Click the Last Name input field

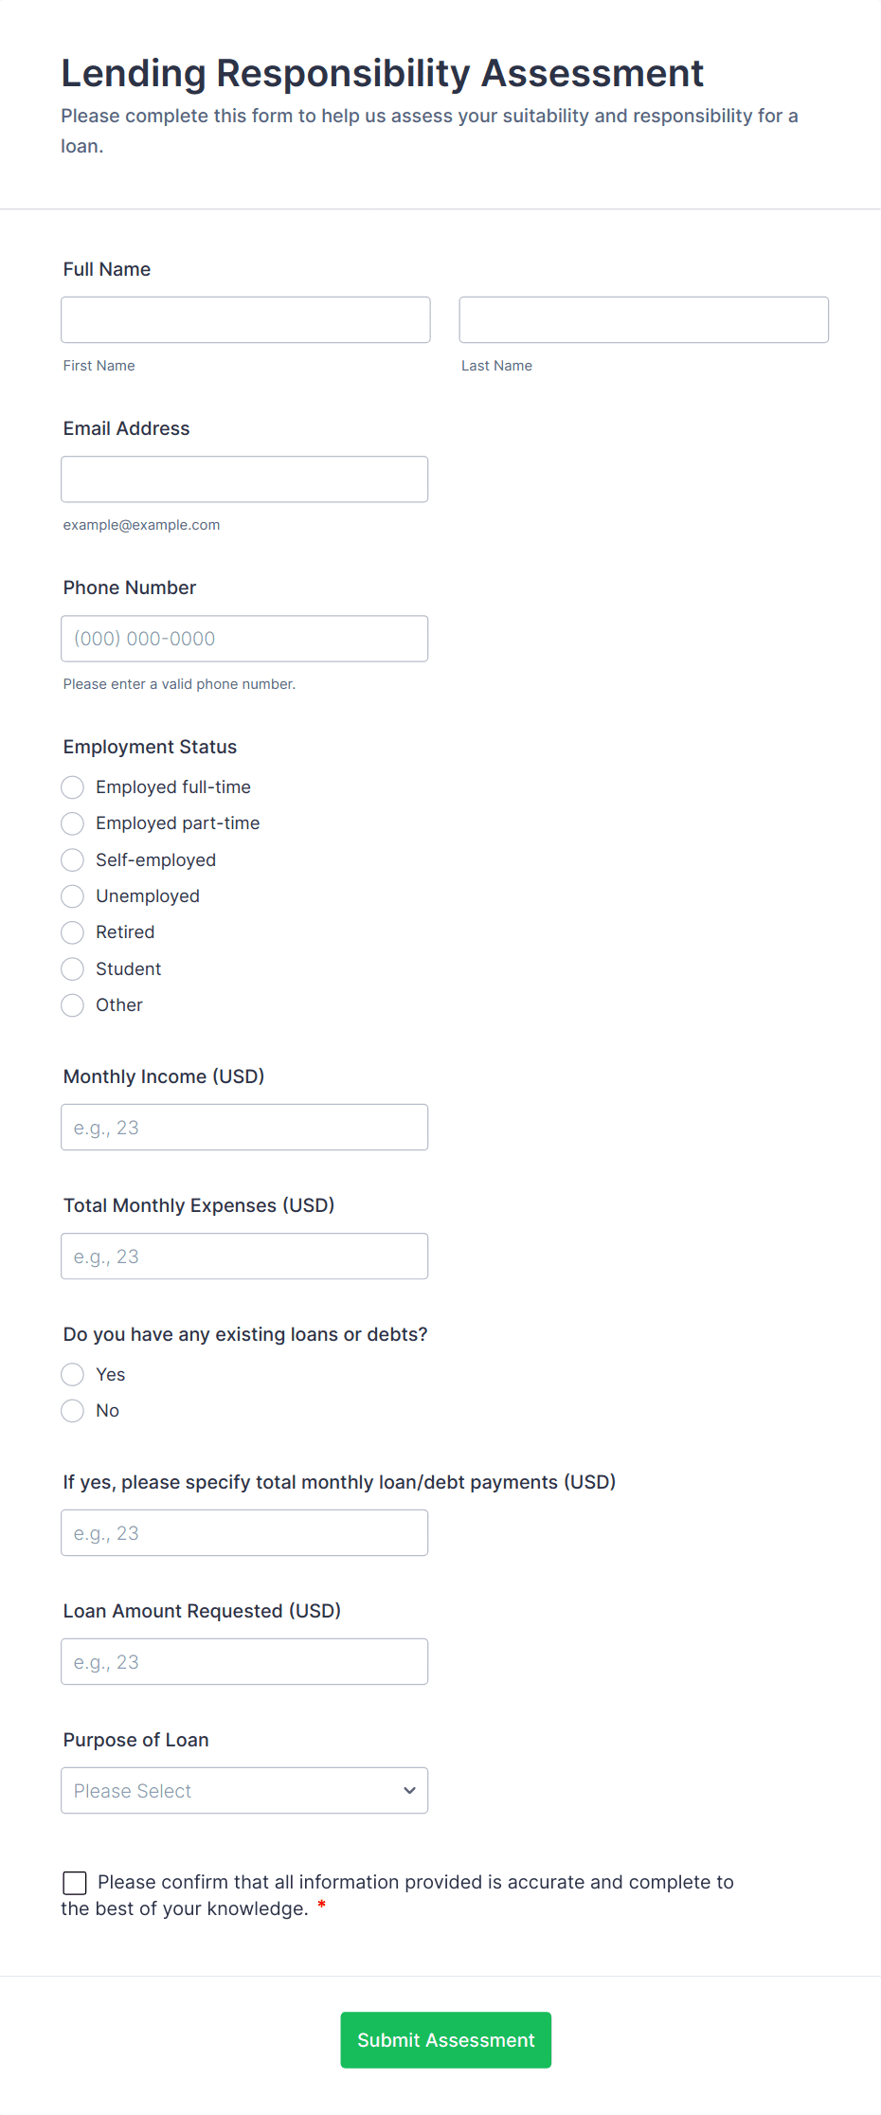pyautogui.click(x=643, y=319)
